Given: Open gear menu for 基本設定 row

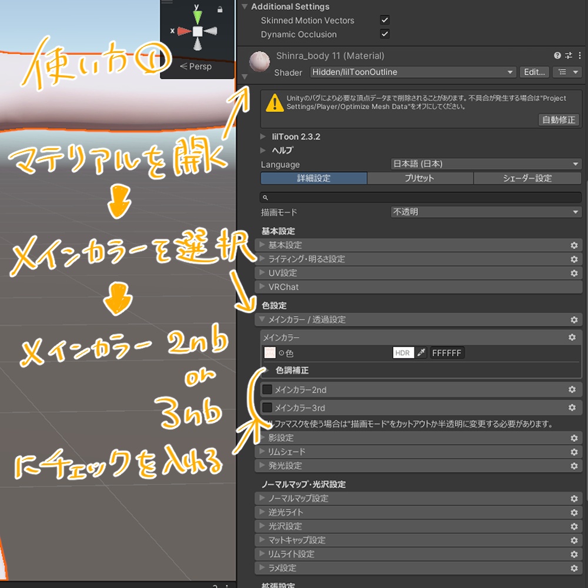Looking at the screenshot, I should pos(574,245).
